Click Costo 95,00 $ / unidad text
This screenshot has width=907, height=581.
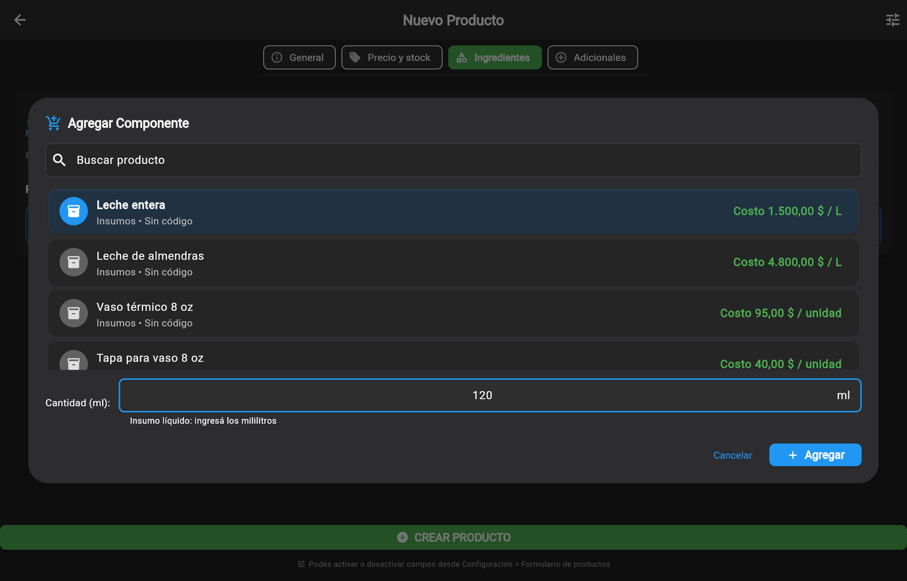pyautogui.click(x=781, y=313)
